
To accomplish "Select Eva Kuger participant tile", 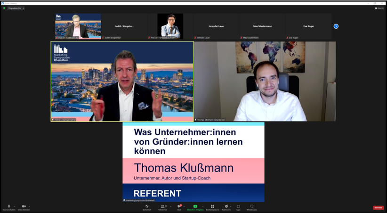I will click(308, 26).
